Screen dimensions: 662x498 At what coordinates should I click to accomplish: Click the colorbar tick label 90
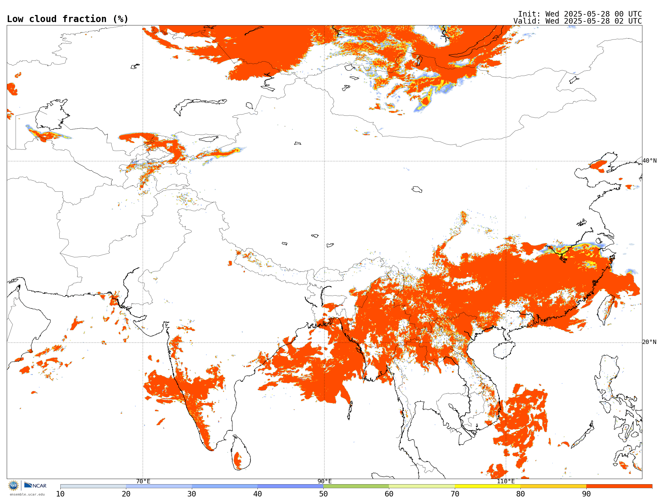586,494
